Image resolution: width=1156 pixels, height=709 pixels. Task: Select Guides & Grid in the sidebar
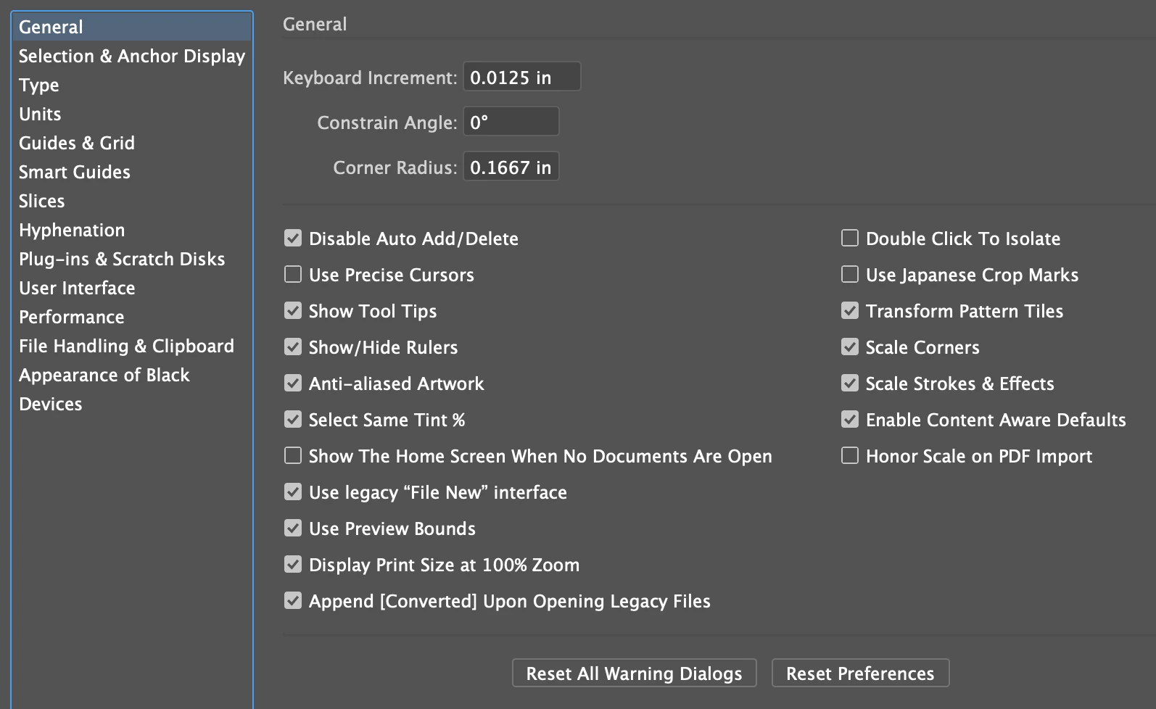click(76, 143)
